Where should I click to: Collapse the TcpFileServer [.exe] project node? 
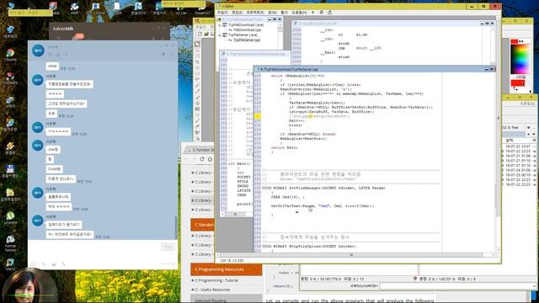click(220, 35)
